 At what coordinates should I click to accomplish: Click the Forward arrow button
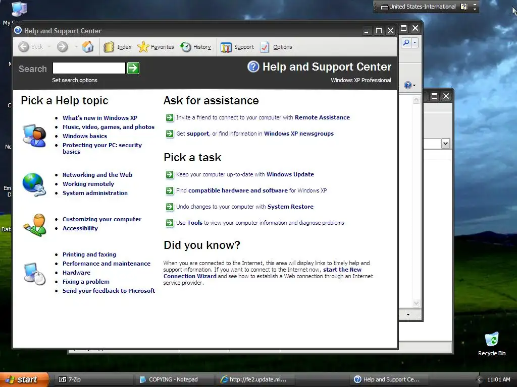(x=62, y=47)
